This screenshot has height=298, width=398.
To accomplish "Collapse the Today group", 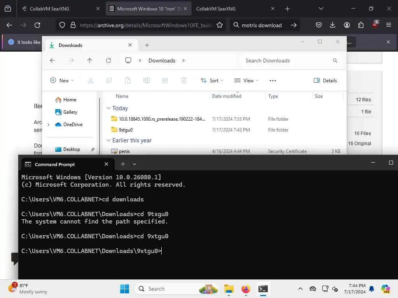I will tap(108, 108).
